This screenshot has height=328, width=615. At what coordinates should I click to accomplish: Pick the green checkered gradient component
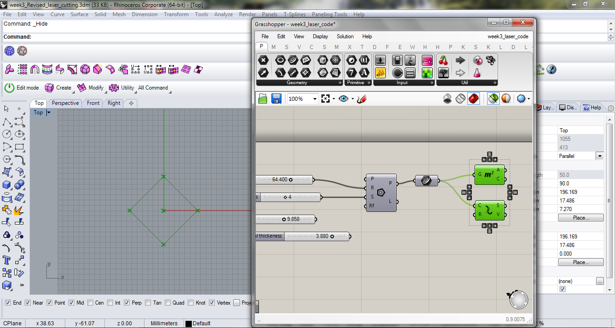click(x=427, y=72)
